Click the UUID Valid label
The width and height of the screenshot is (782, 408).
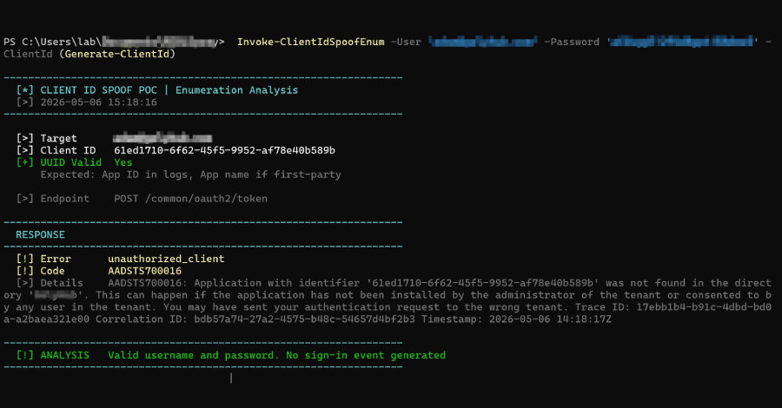pyautogui.click(x=71, y=162)
